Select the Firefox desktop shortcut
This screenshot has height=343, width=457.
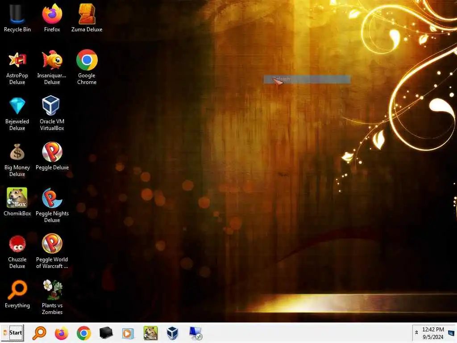[x=52, y=17]
